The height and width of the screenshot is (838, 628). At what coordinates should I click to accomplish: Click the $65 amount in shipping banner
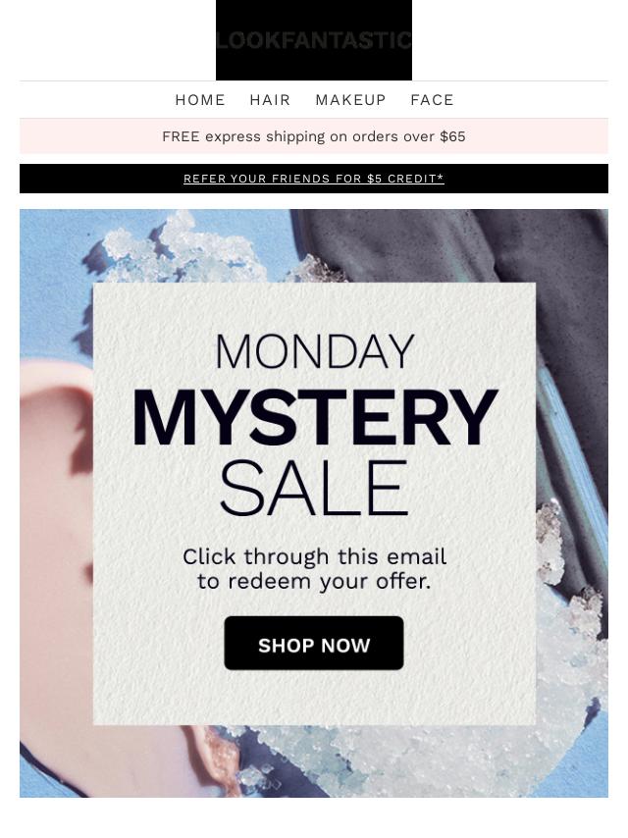tap(452, 136)
